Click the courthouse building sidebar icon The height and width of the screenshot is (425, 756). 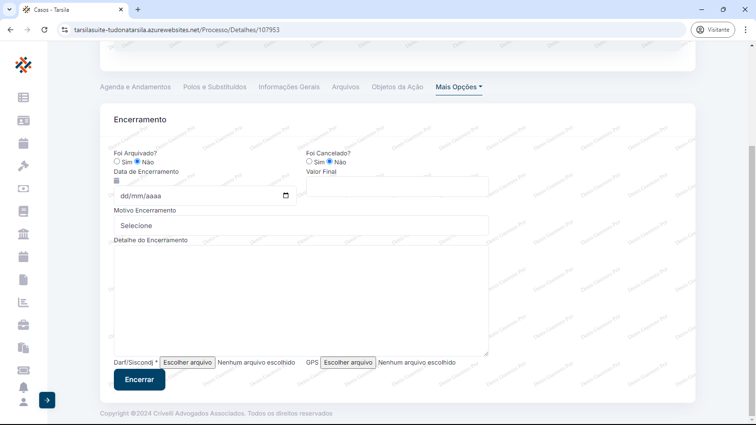coord(23,234)
